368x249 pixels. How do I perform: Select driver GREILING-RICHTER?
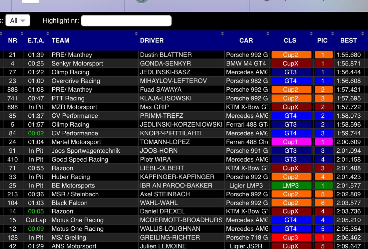click(x=170, y=237)
